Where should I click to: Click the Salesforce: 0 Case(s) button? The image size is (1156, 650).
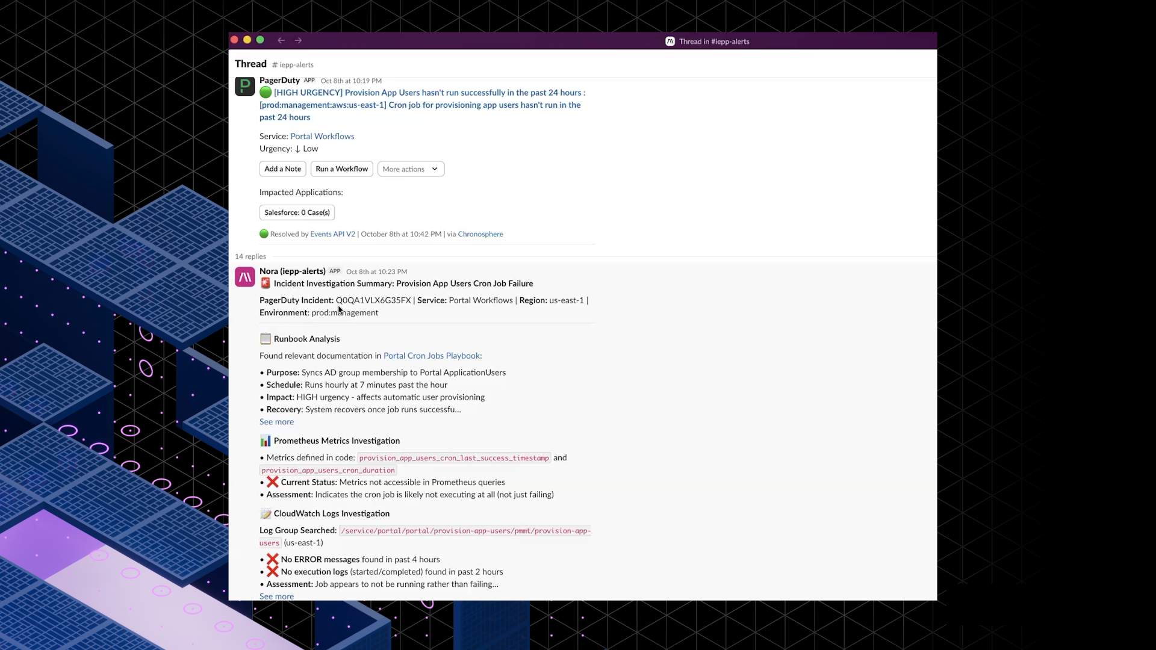pos(297,212)
